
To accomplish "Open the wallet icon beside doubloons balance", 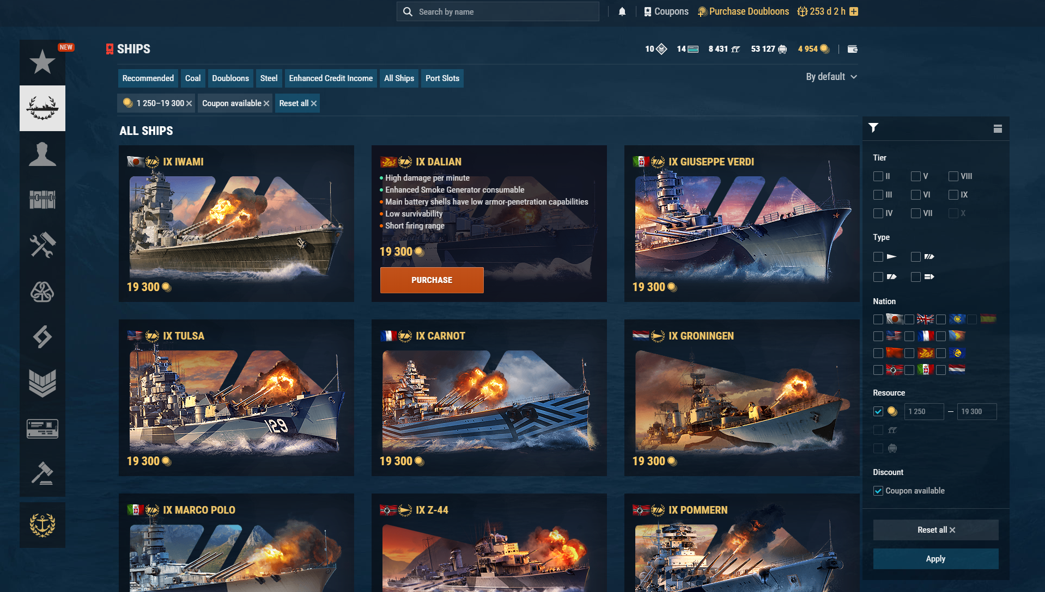I will [853, 49].
